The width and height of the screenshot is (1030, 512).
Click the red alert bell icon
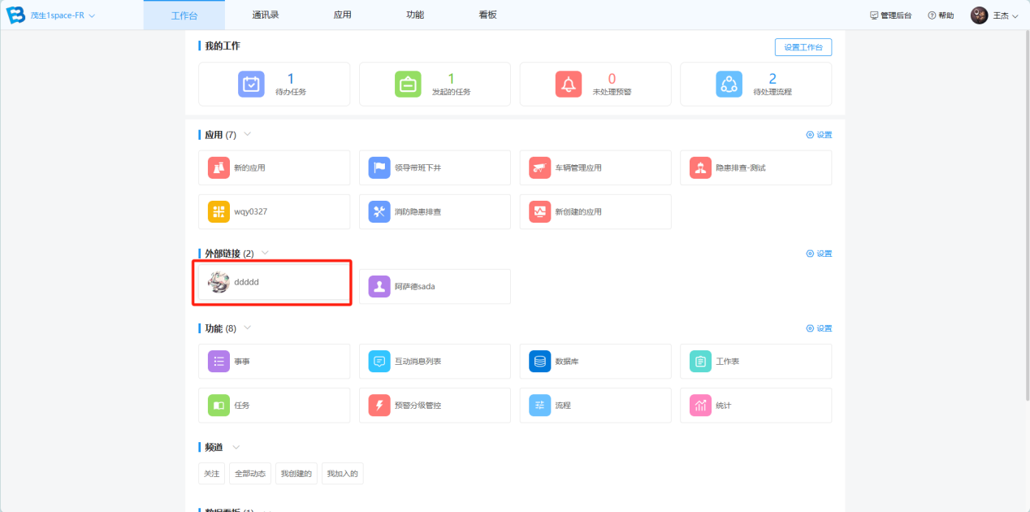click(x=569, y=85)
